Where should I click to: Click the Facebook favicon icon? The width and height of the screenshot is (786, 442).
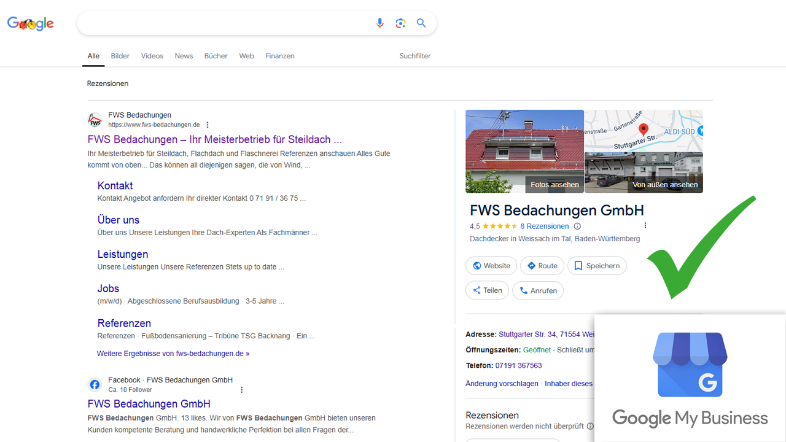click(95, 385)
